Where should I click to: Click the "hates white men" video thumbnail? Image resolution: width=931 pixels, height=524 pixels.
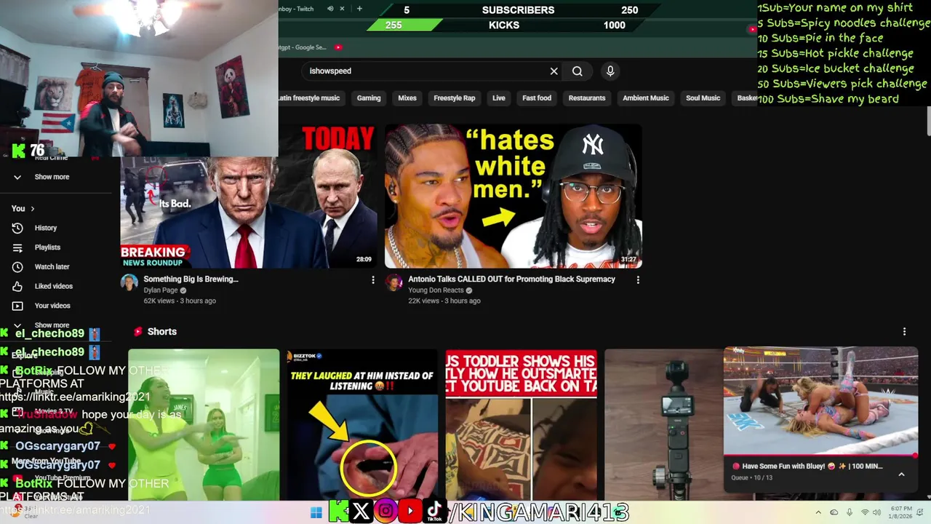coord(513,196)
